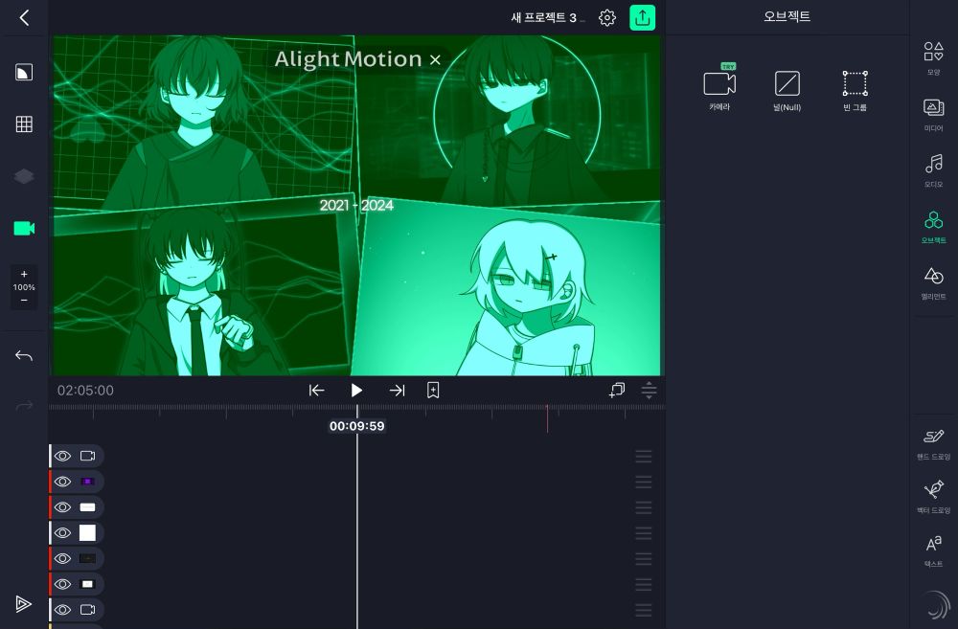The height and width of the screenshot is (629, 958).
Task: Open the 엘리먼트 elements tab
Action: [933, 283]
